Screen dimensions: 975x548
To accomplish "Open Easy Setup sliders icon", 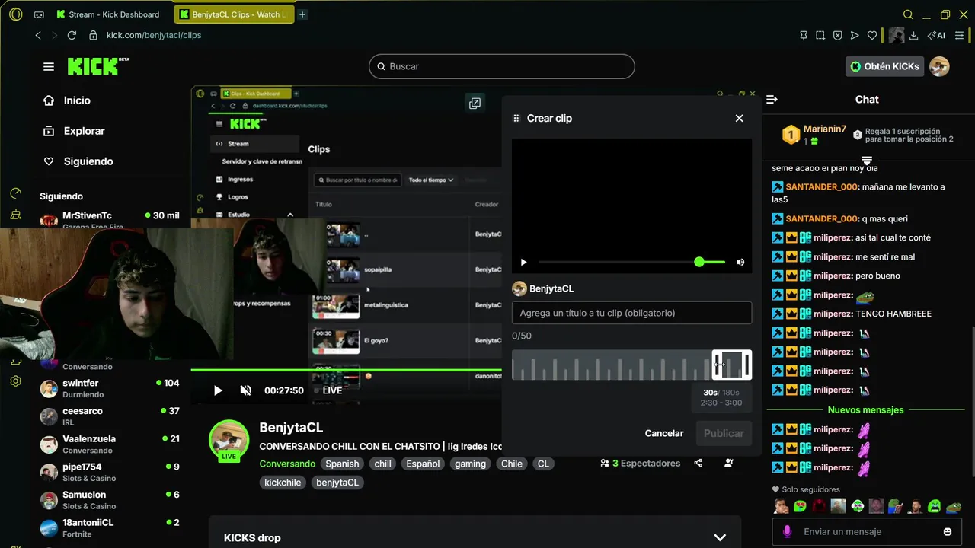I will point(959,35).
